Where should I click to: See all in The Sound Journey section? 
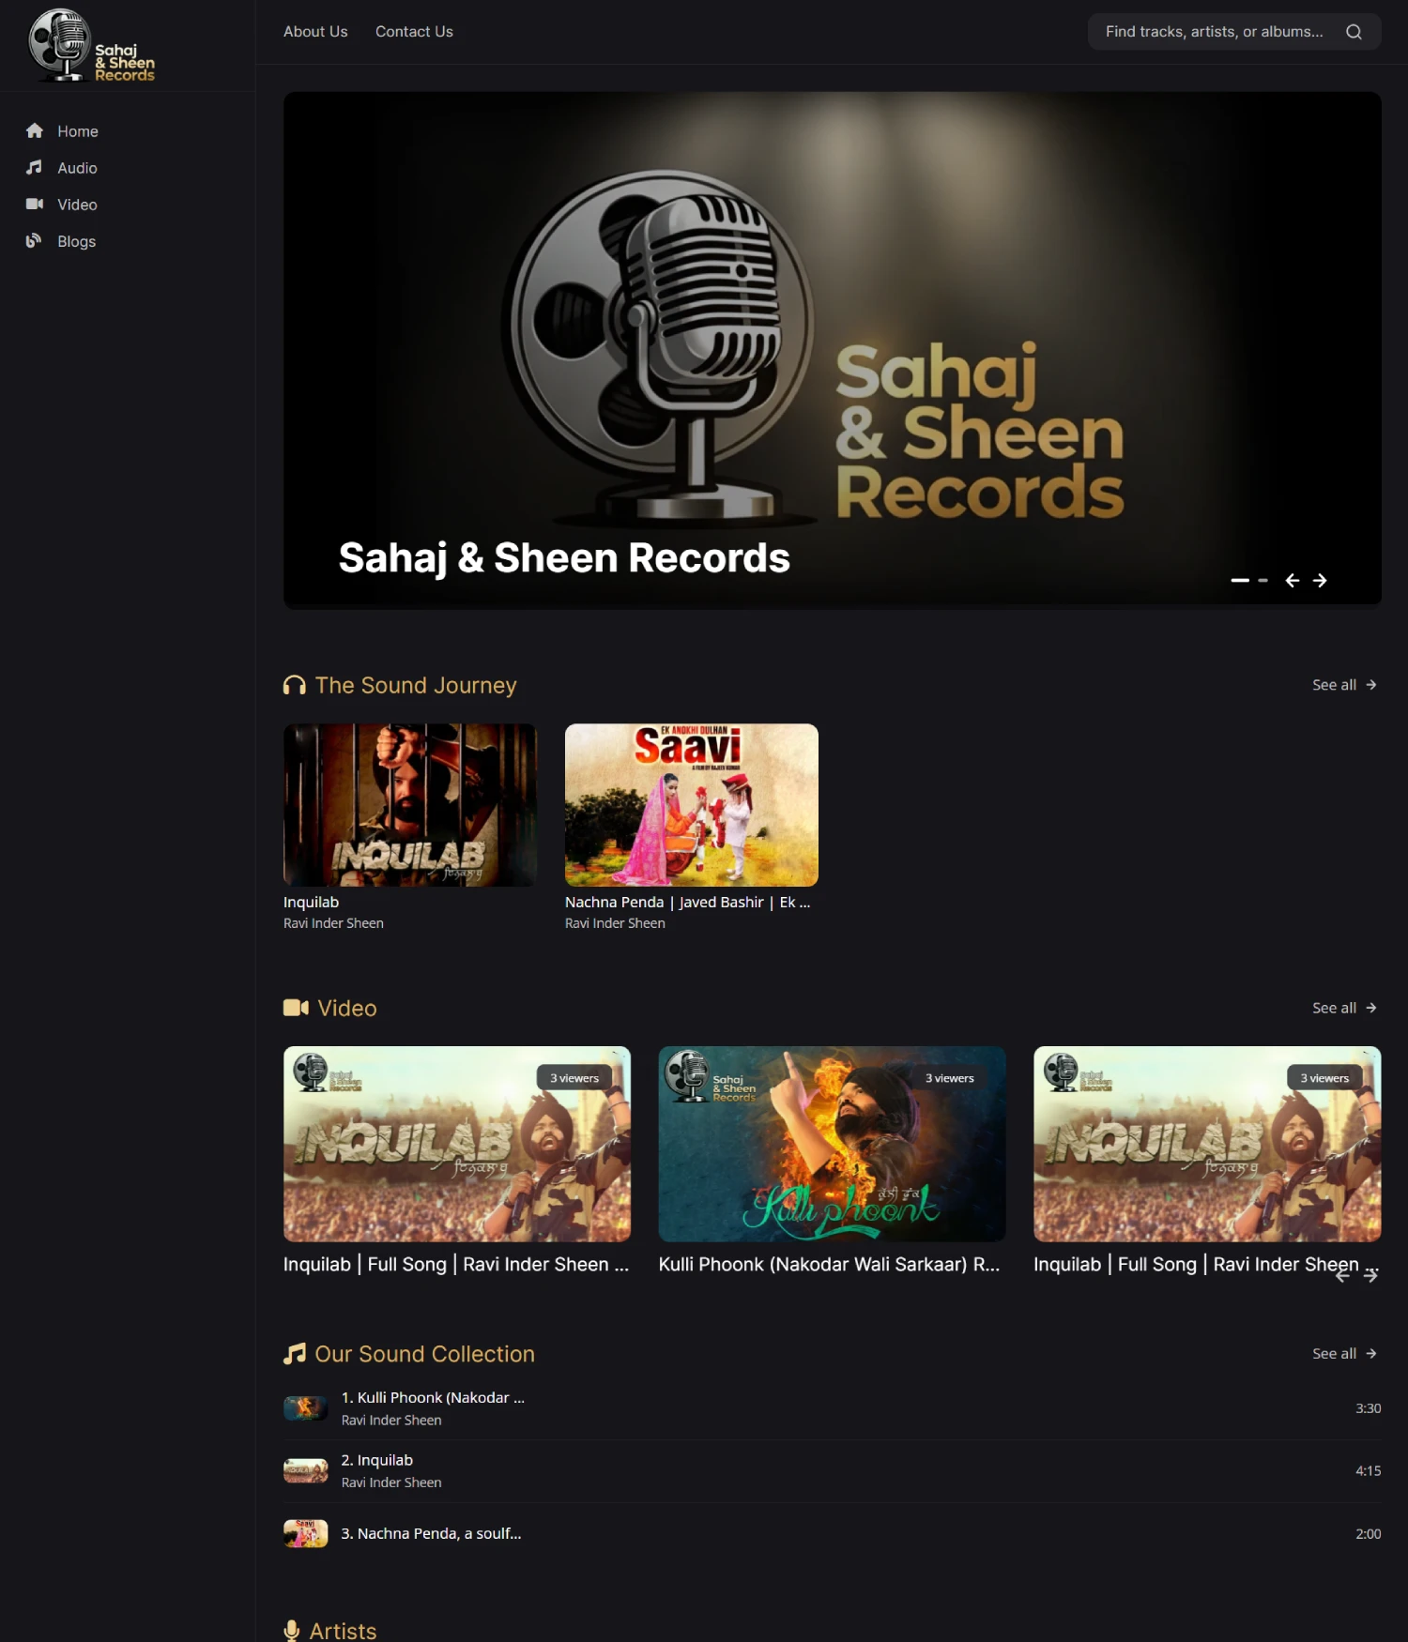point(1344,685)
